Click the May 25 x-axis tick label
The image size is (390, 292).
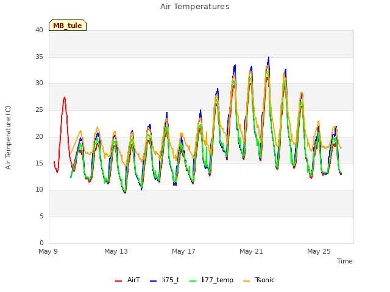(319, 251)
